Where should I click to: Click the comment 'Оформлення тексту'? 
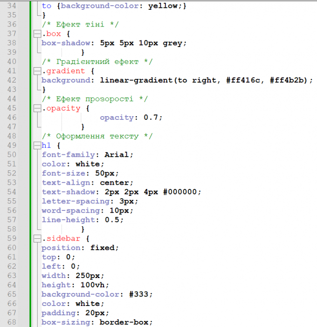tap(97, 136)
